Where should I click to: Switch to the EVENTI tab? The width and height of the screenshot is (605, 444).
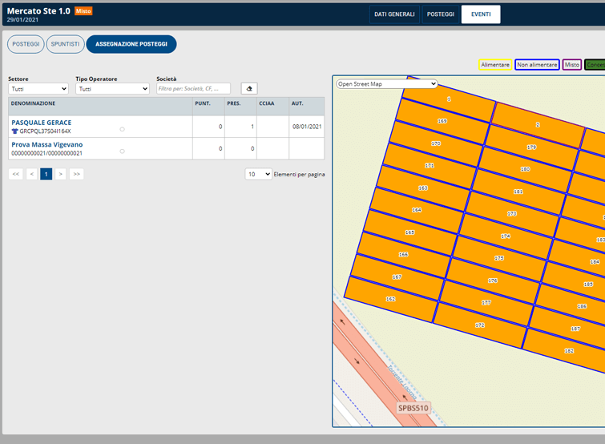[481, 14]
